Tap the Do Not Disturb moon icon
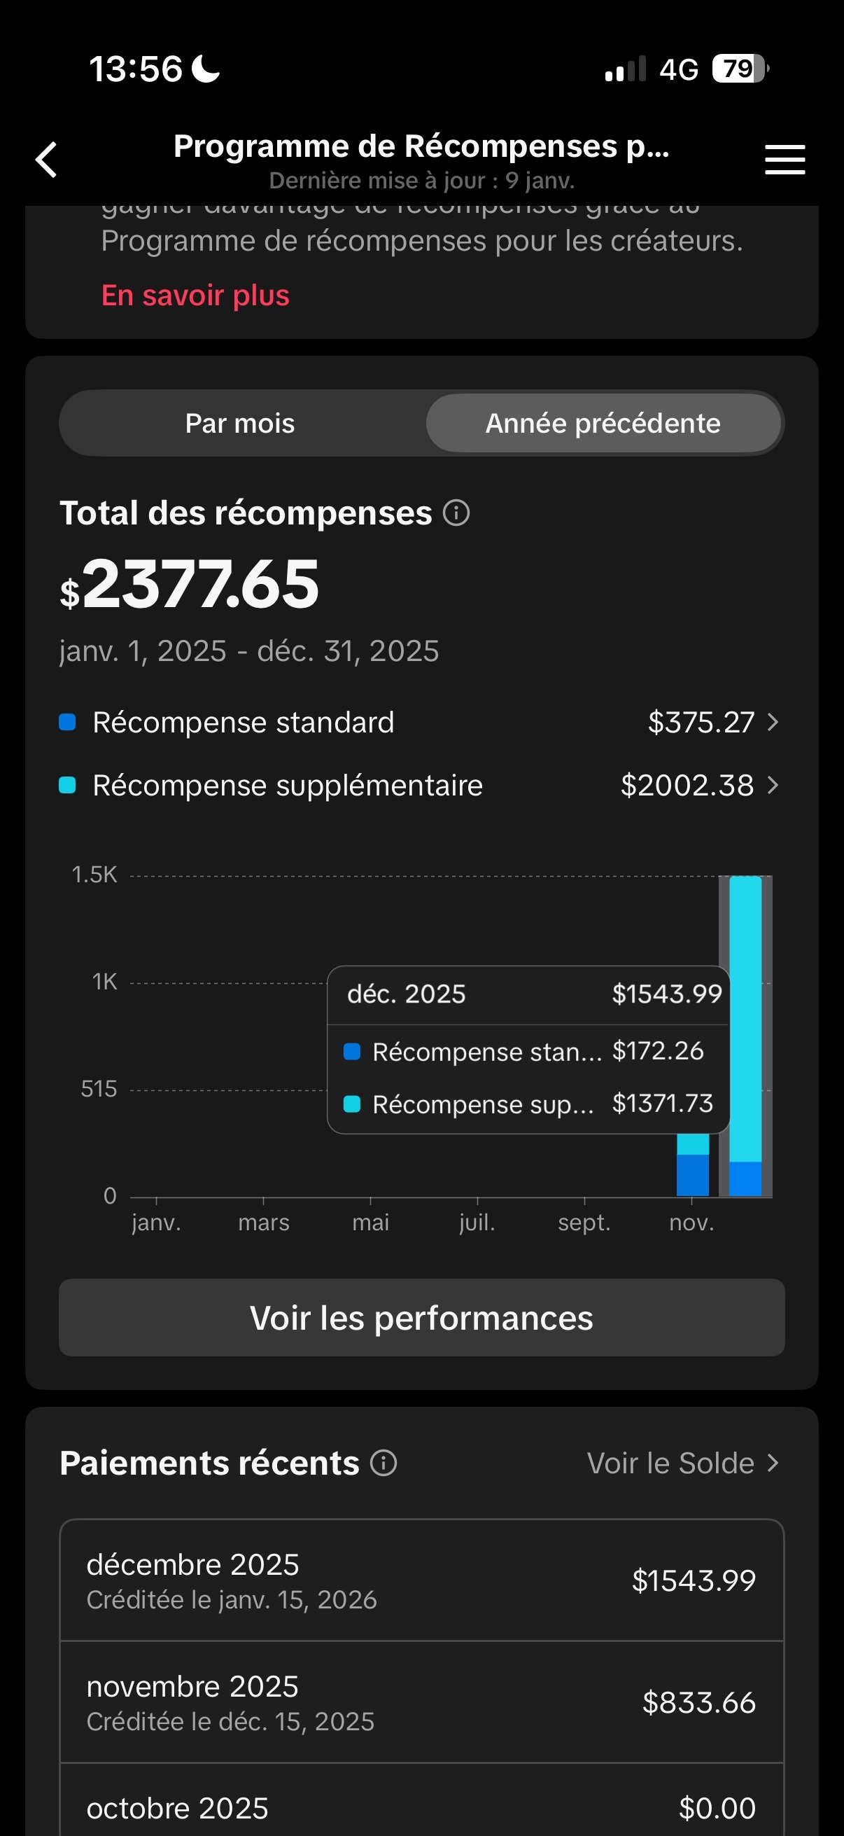 point(206,69)
